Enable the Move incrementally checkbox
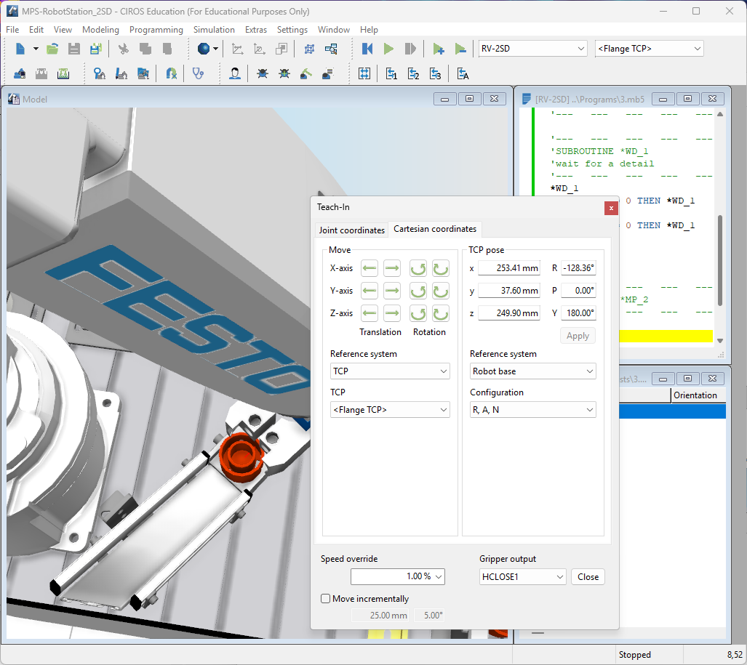This screenshot has width=747, height=665. (325, 598)
